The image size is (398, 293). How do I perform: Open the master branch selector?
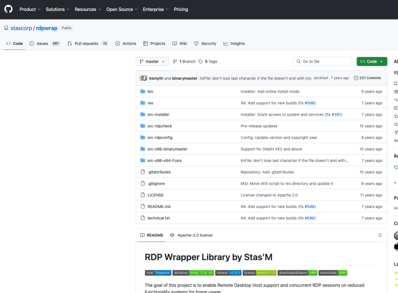point(152,61)
